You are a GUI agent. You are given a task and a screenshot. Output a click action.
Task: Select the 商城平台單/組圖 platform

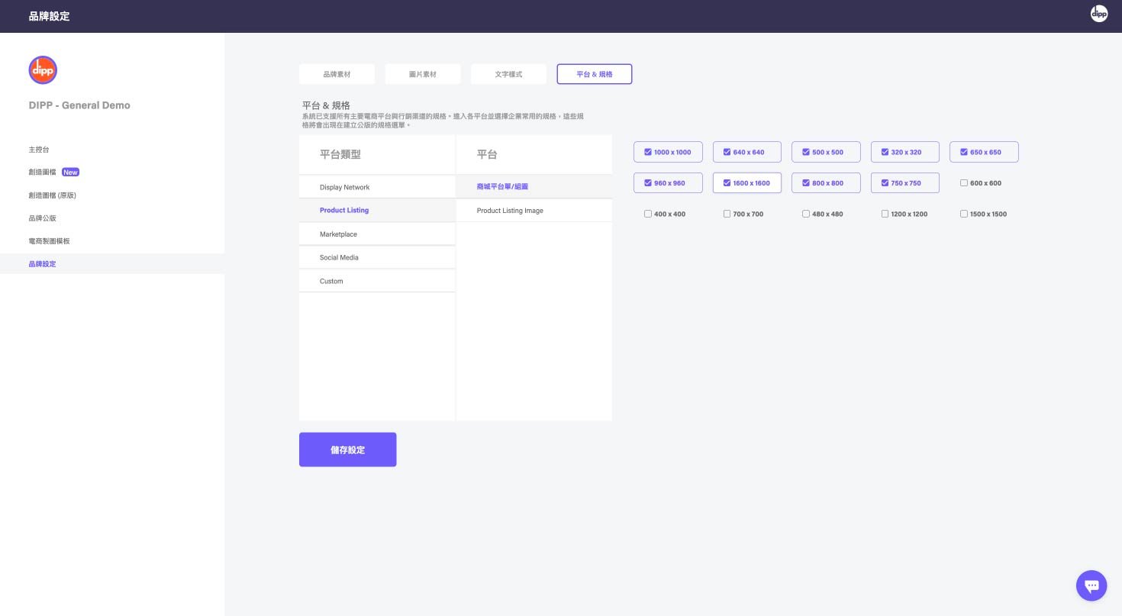(534, 186)
